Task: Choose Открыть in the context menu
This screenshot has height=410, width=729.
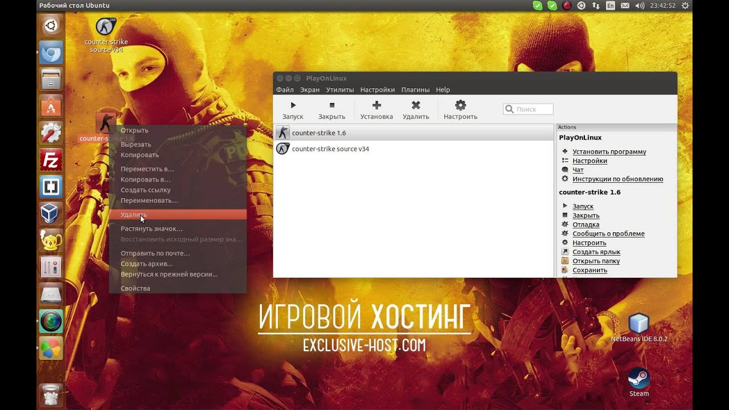Action: pyautogui.click(x=178, y=130)
